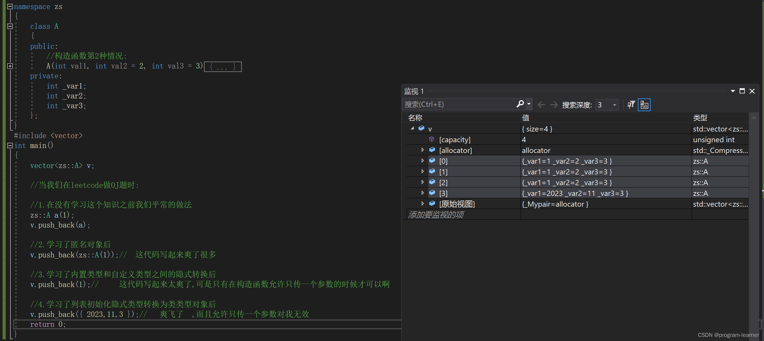Expand the [3] element node

tap(423, 193)
